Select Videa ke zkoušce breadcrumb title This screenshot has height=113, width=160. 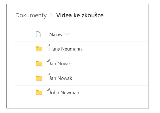[80, 15]
